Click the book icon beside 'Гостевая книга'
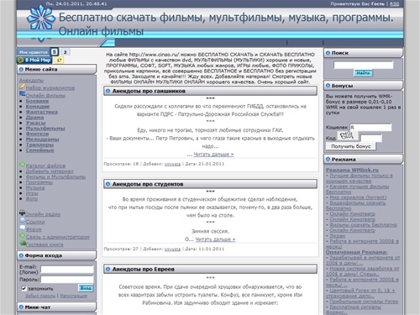Image resolution: width=420 pixels, height=315 pixels. click(x=23, y=243)
